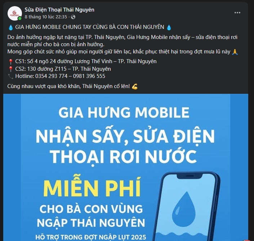Click the large water droplet on phone screen

(x=184, y=209)
